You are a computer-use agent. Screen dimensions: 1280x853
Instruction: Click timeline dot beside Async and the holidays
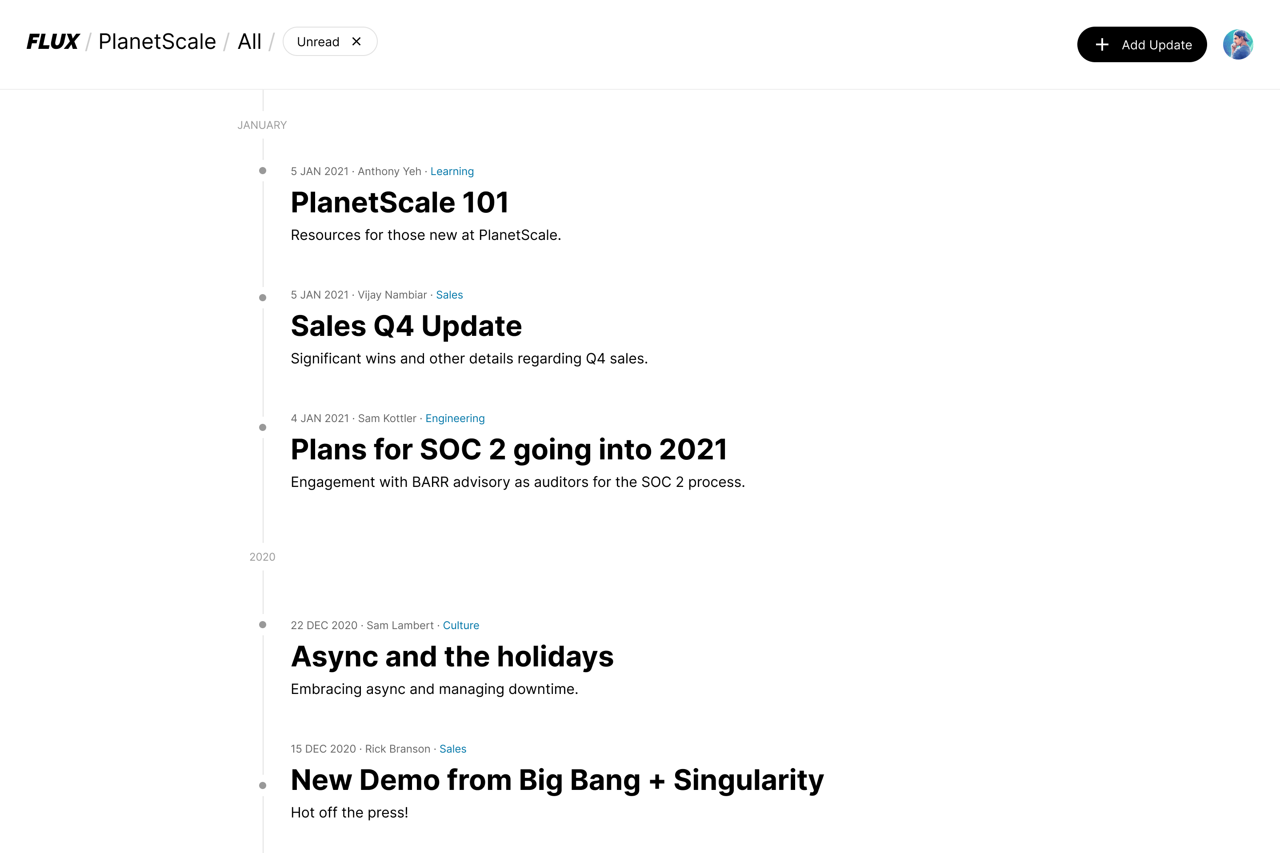point(263,625)
